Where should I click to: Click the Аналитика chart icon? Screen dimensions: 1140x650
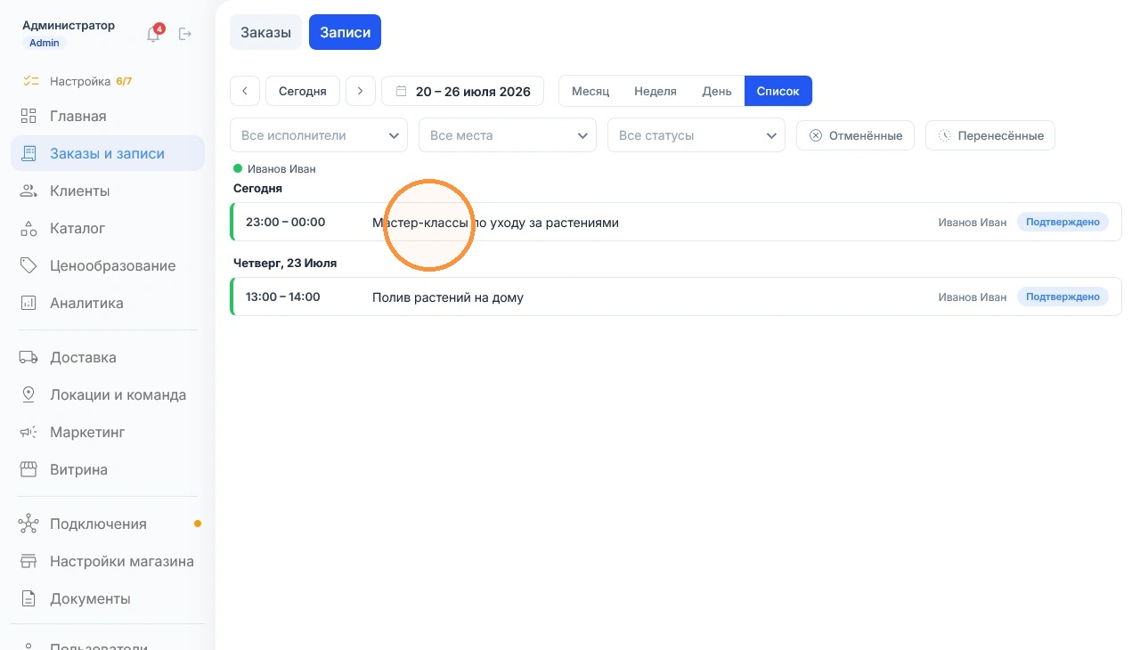point(28,303)
